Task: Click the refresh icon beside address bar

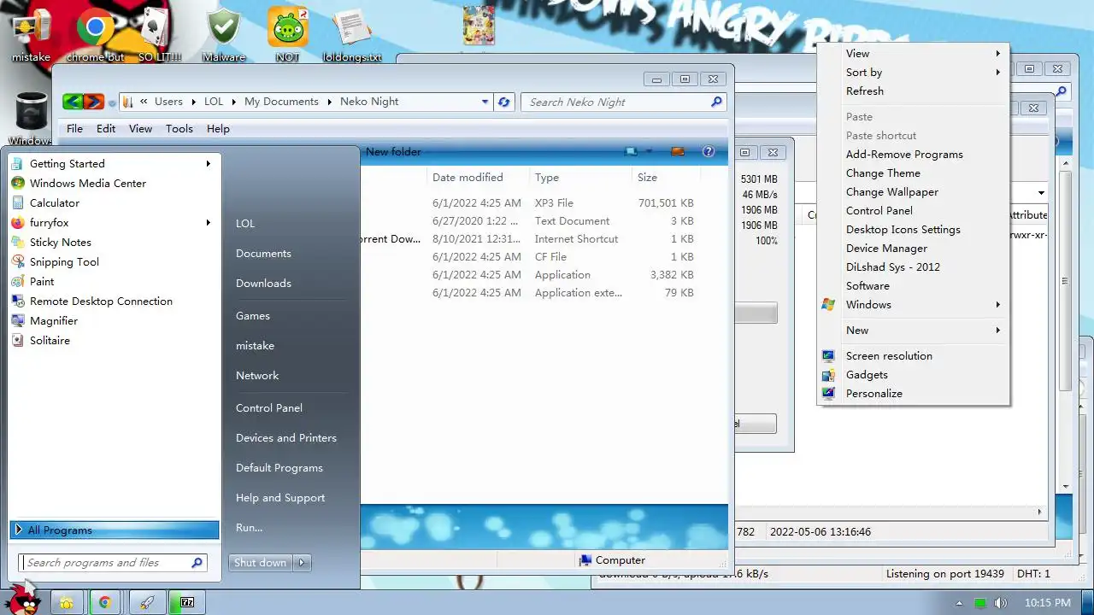Action: coord(503,102)
